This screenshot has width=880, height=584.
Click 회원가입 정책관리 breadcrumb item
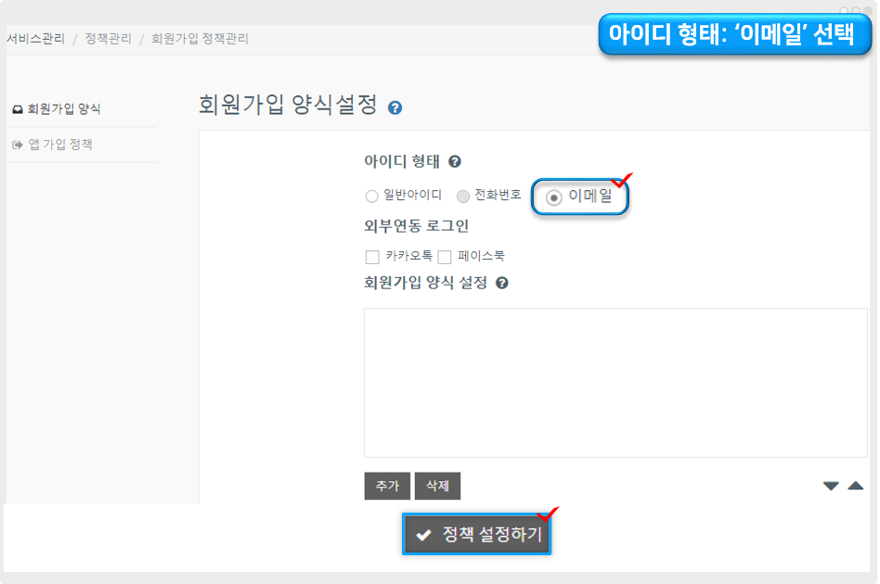200,39
